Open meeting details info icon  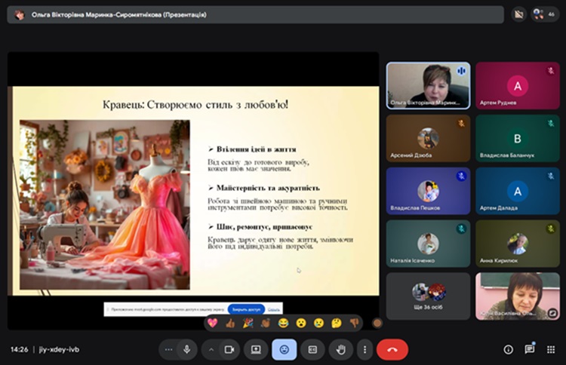tap(508, 349)
